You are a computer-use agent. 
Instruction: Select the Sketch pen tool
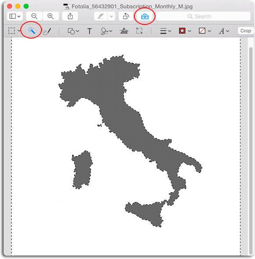point(47,31)
